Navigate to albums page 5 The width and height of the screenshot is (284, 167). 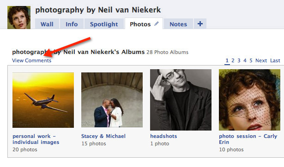click(x=251, y=60)
